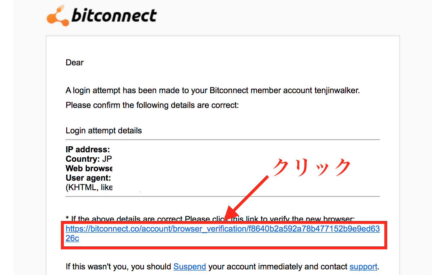Click the divider line below Login attempt details
This screenshot has width=439, height=275.
[223, 140]
